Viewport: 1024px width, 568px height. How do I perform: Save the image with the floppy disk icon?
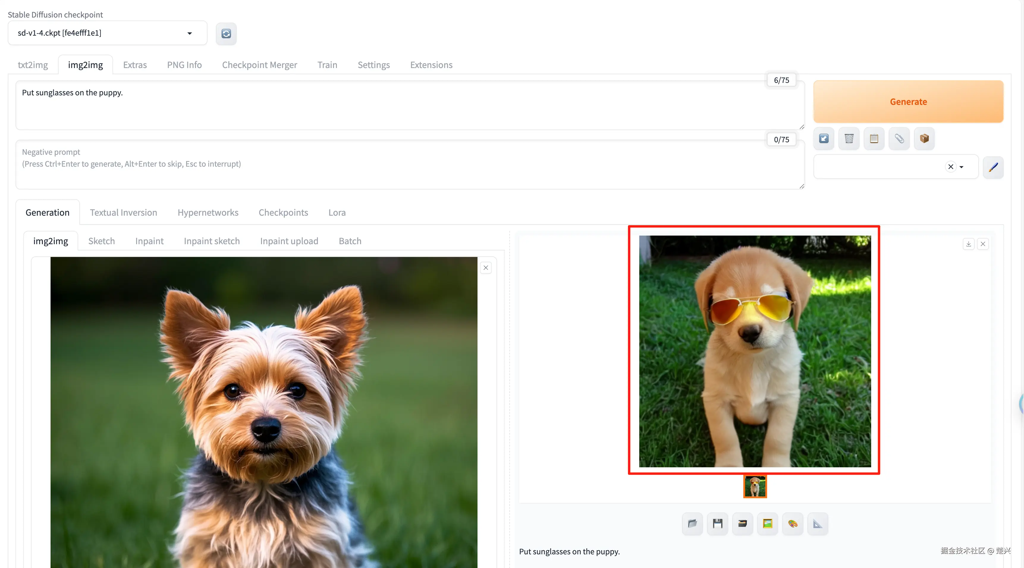(717, 523)
